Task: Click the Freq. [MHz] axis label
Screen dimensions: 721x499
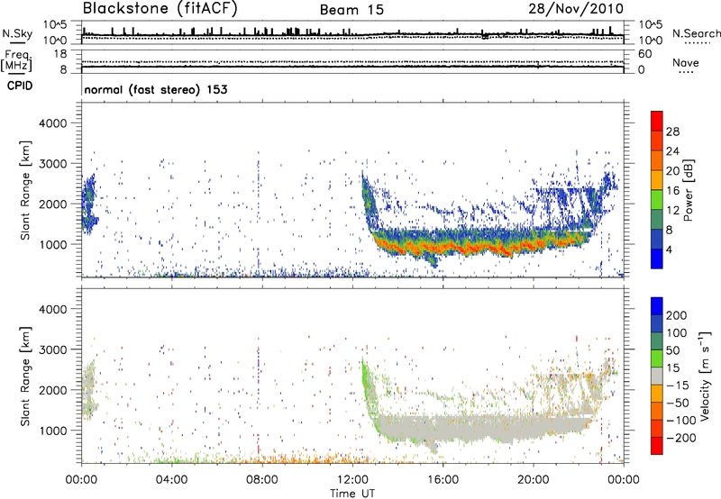Action: (x=17, y=61)
